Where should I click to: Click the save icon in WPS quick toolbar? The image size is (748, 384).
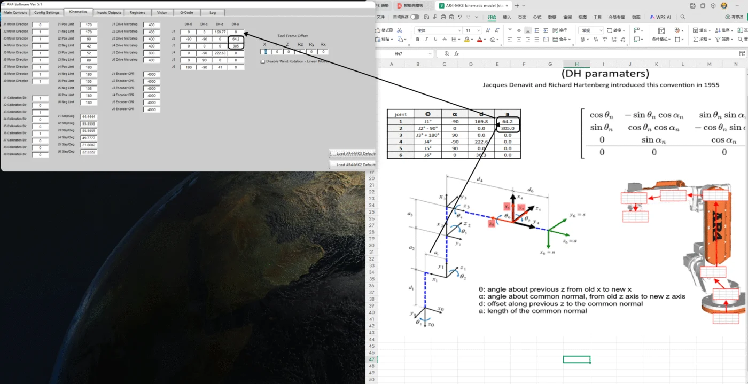point(426,17)
